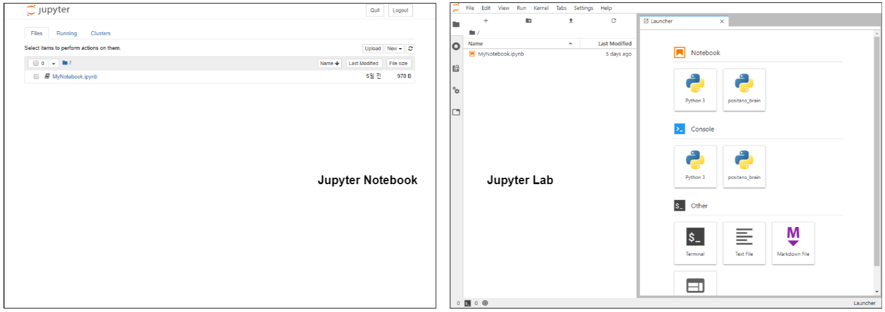This screenshot has width=885, height=312.
Task: Sort by Last Modified in Jupyter Notebook
Action: [x=364, y=63]
